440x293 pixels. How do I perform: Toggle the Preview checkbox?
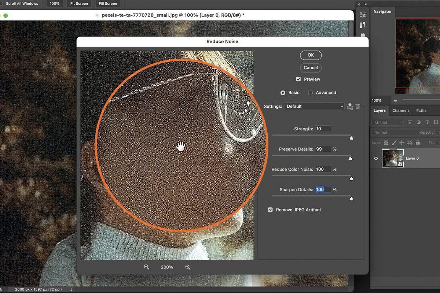click(298, 79)
